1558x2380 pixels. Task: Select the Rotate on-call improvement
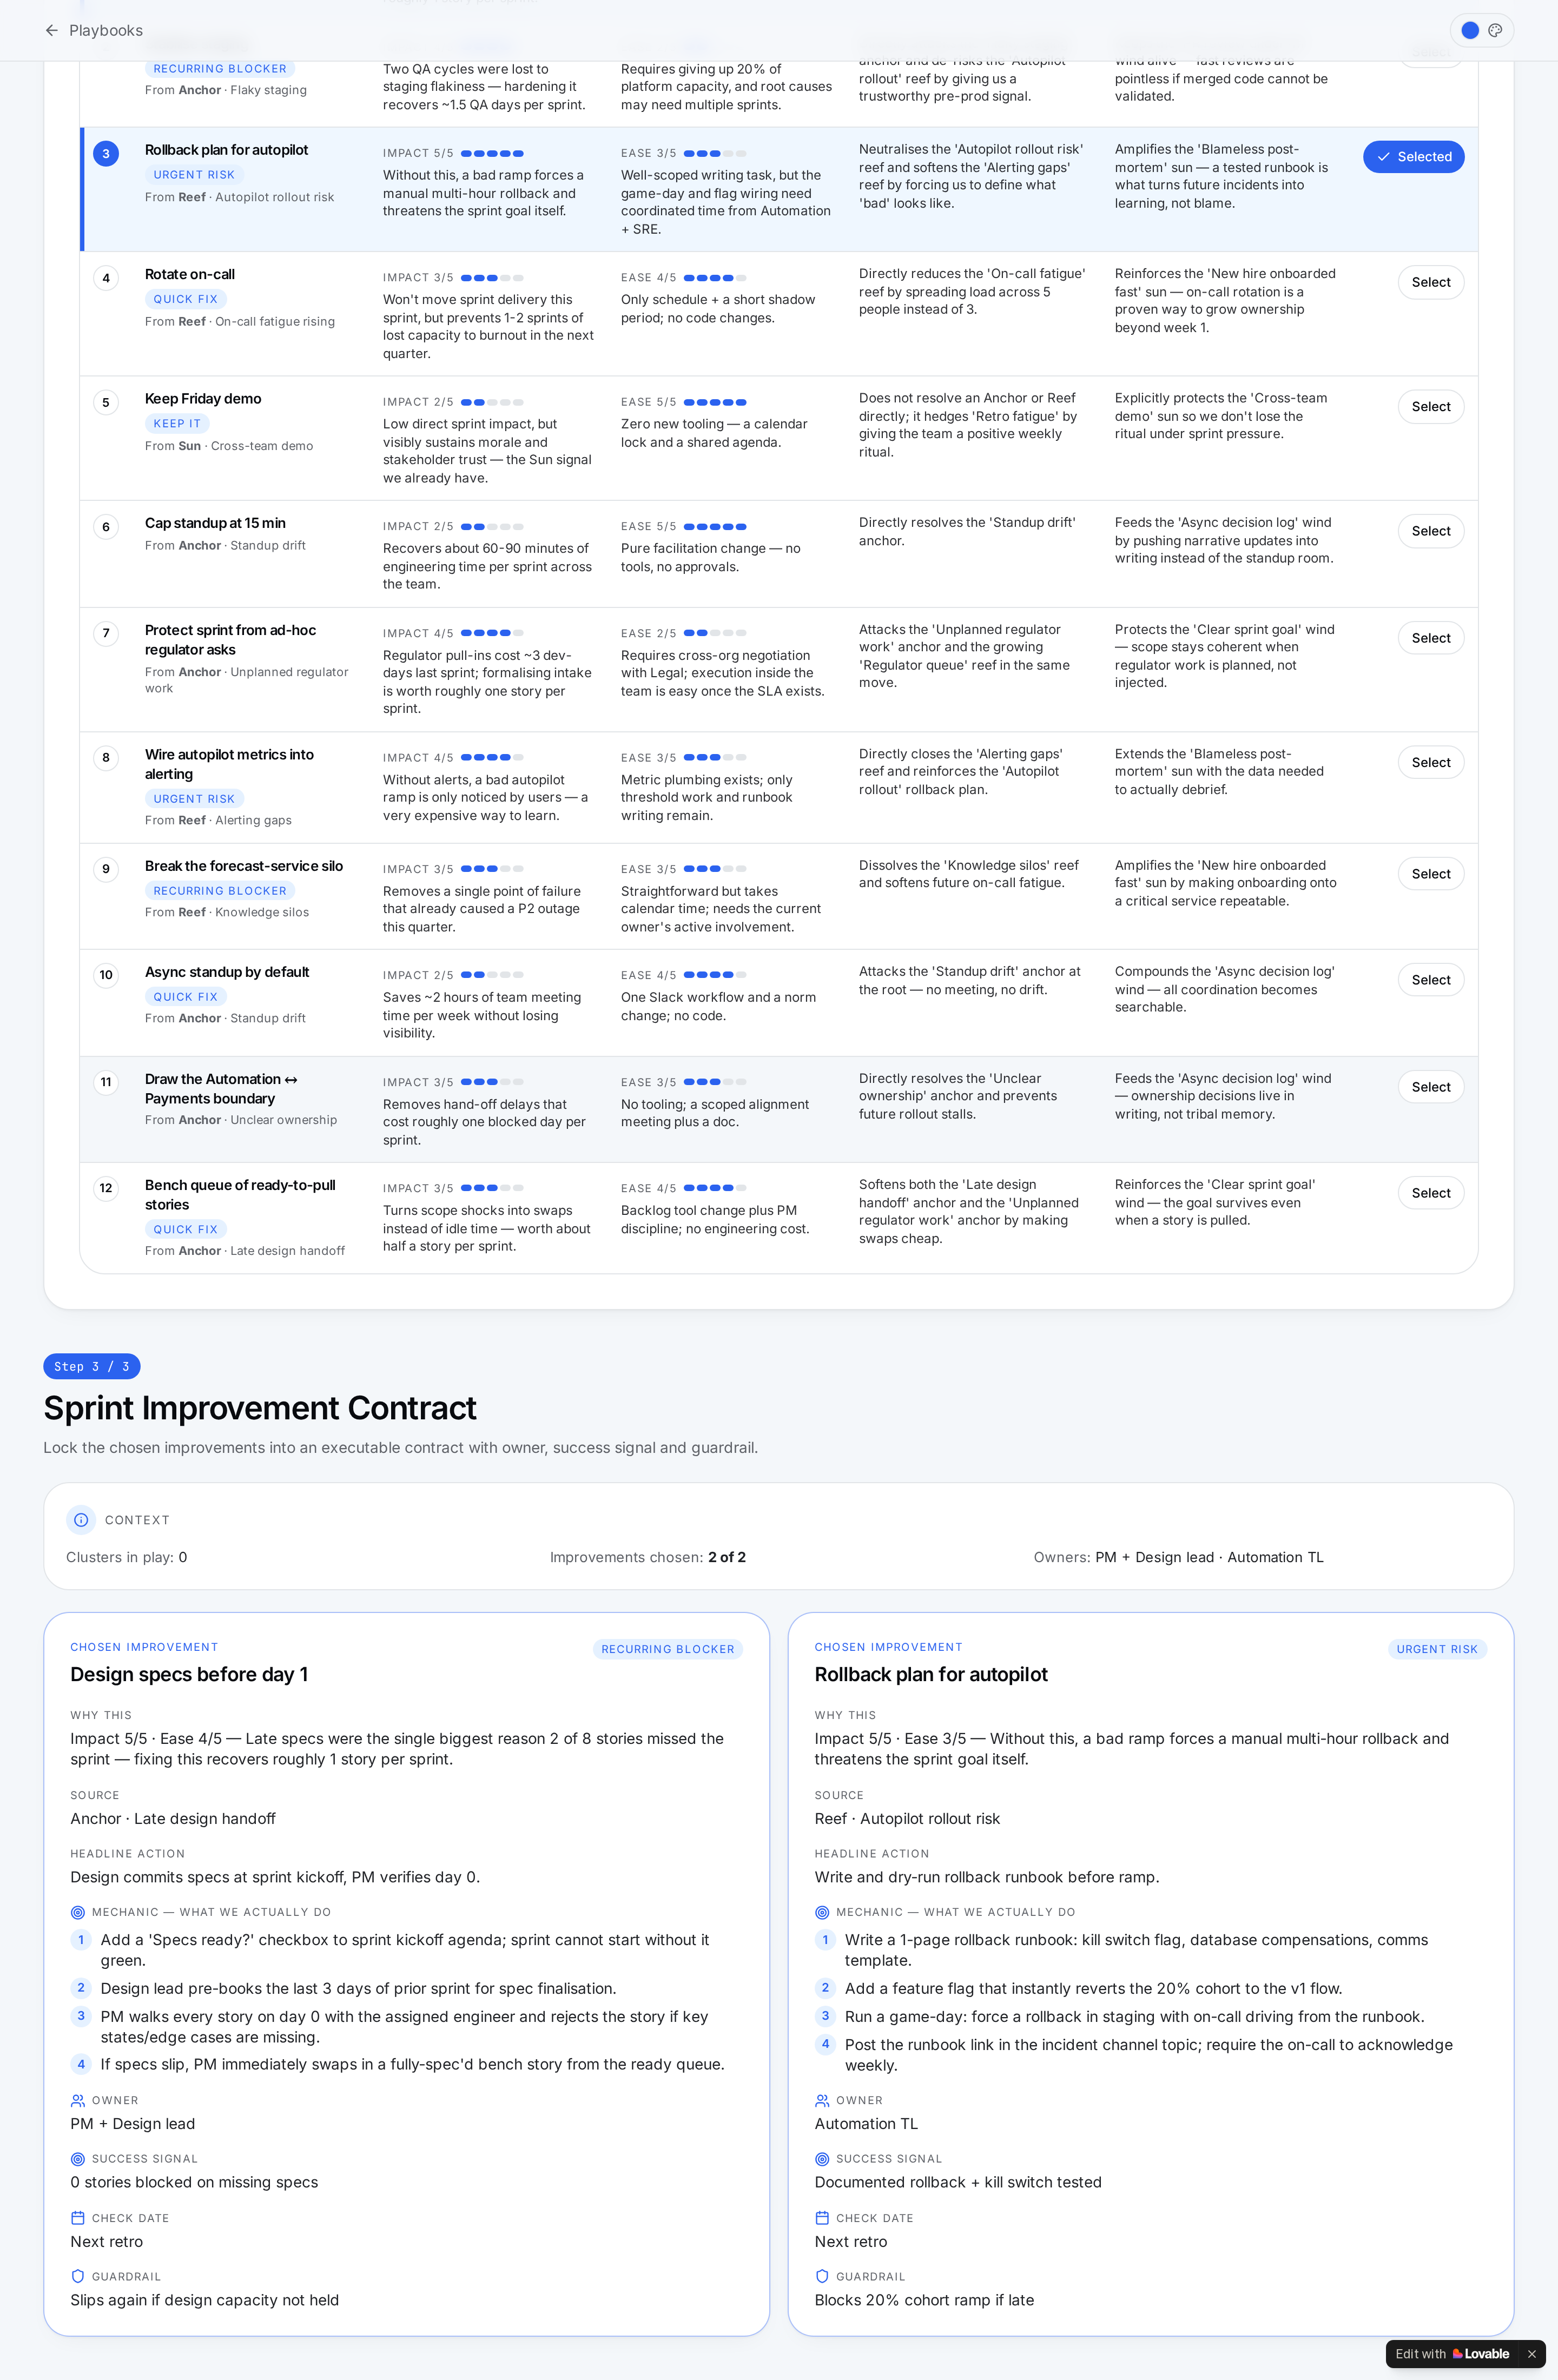1430,282
